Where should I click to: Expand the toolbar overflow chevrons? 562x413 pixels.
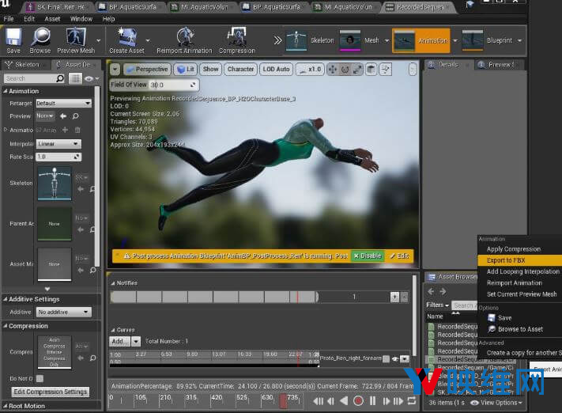277,40
